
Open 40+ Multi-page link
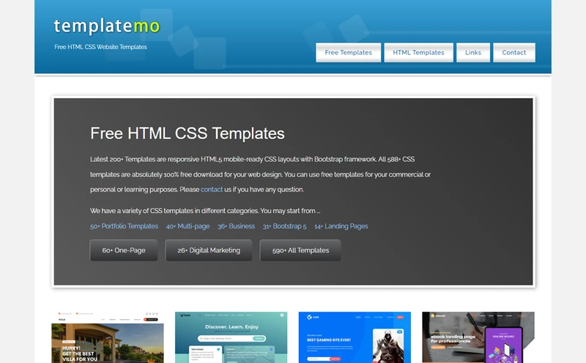click(x=188, y=226)
